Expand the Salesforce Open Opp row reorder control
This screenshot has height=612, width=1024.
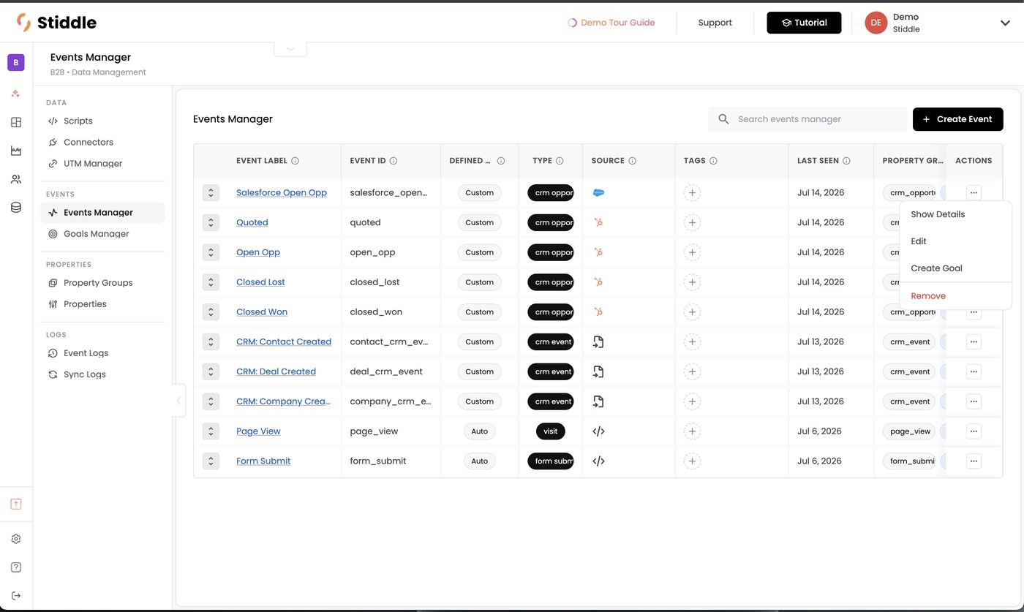(x=211, y=193)
